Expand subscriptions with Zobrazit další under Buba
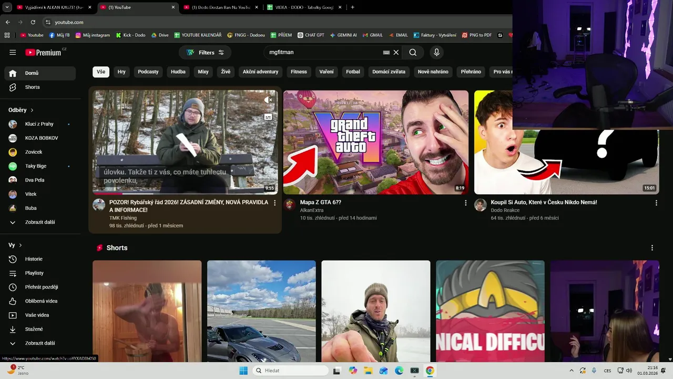Screen dimensions: 673x379 pyautogui.click(x=40, y=222)
